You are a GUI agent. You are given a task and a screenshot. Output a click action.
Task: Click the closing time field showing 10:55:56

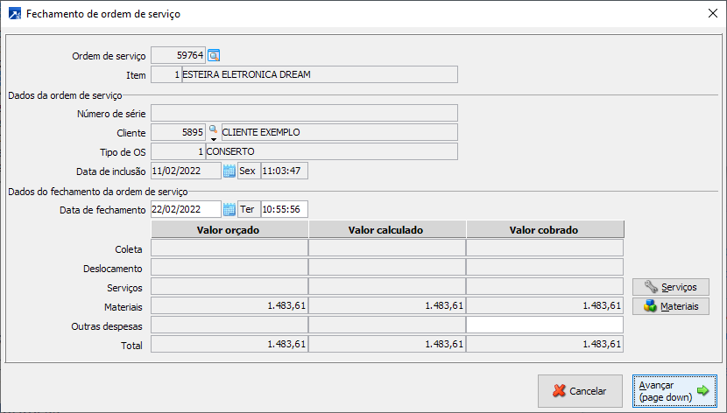285,209
